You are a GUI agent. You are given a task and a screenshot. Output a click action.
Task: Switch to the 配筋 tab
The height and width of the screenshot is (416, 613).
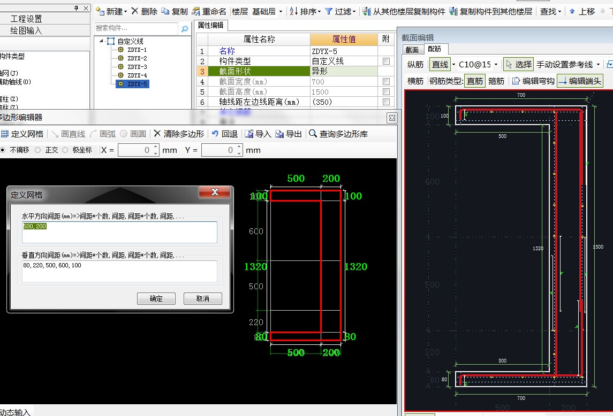pos(435,49)
